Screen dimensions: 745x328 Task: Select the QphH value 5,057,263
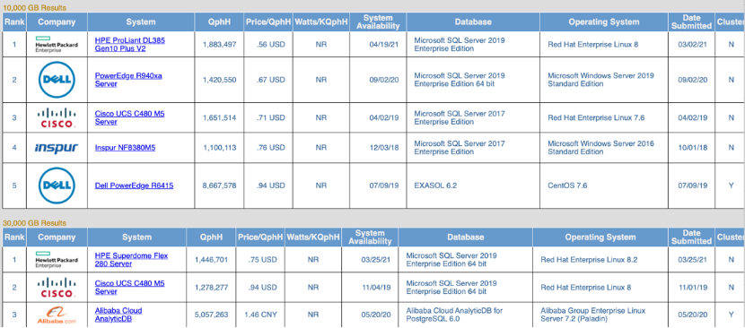212,315
